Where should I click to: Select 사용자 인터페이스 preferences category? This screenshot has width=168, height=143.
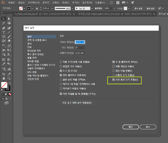coord(36,68)
